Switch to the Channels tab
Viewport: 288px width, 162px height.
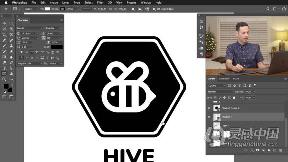point(224,79)
